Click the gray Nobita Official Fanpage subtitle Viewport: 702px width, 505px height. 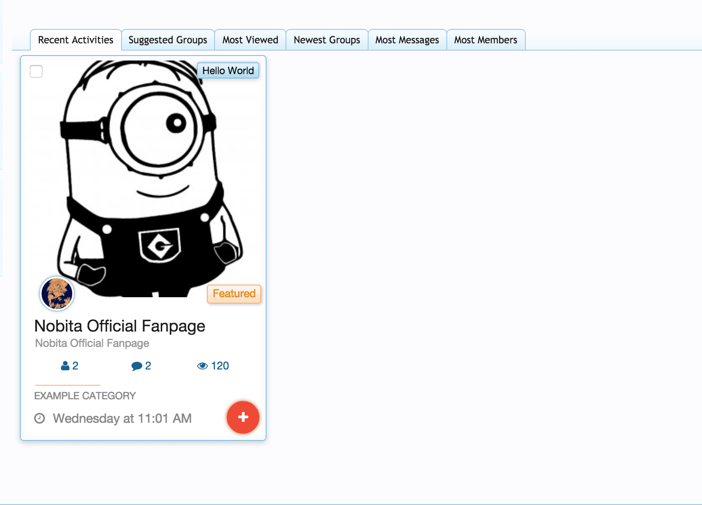pos(92,343)
